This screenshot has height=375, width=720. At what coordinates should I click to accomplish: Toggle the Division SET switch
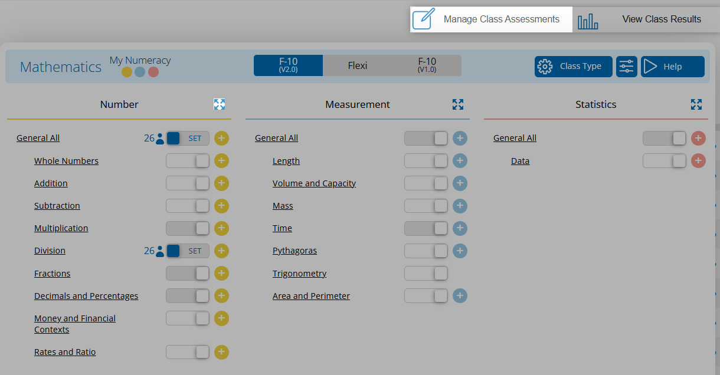coord(188,251)
